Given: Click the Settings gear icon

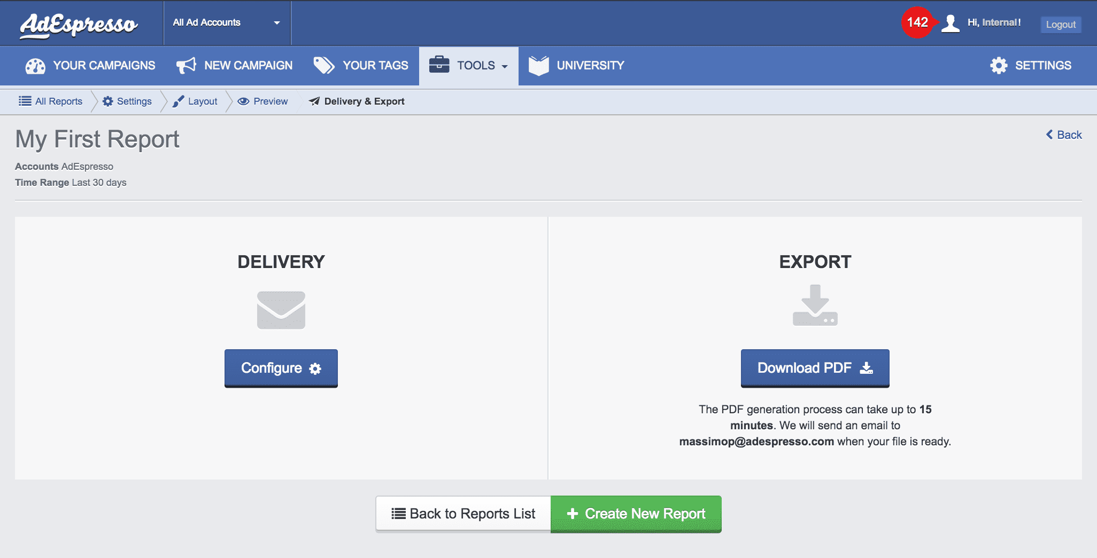Looking at the screenshot, I should pos(999,65).
